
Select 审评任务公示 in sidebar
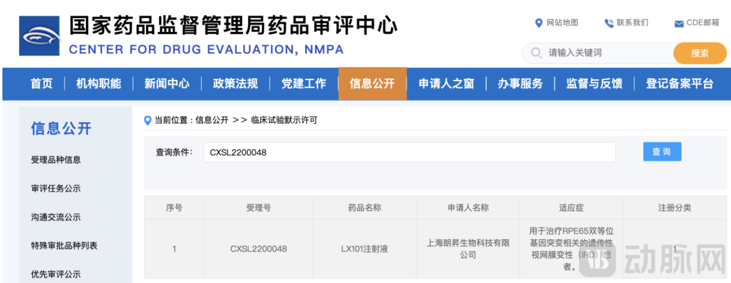56,189
